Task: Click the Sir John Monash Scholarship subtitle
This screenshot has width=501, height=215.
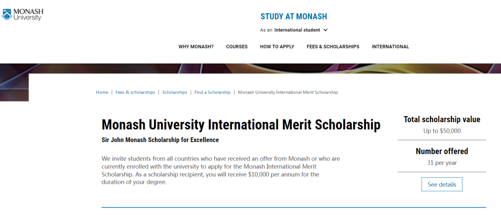Action: pyautogui.click(x=160, y=140)
